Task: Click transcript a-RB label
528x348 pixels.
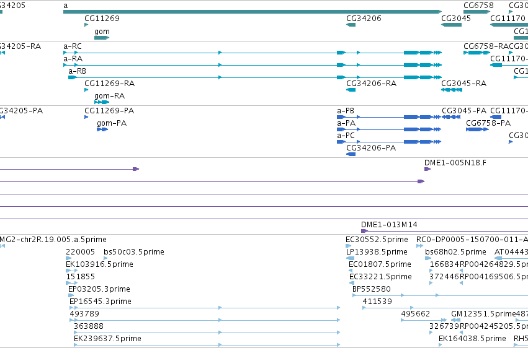Action: tap(77, 71)
